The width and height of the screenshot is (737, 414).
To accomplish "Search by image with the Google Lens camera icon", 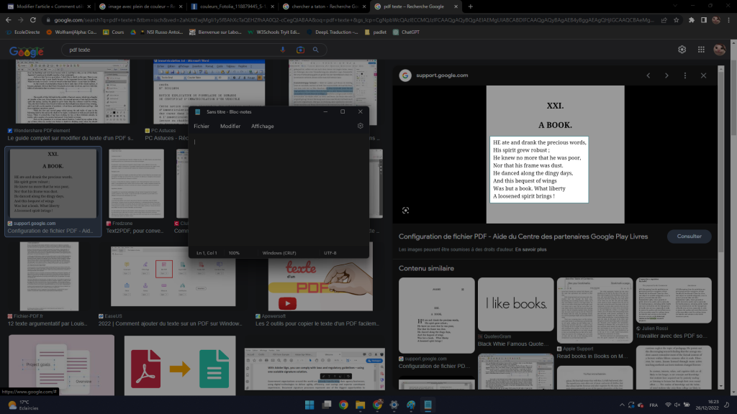I will pos(300,50).
